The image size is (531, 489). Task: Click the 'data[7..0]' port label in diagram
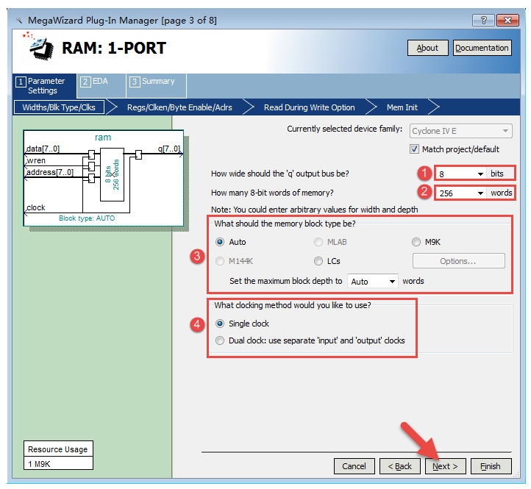point(43,149)
